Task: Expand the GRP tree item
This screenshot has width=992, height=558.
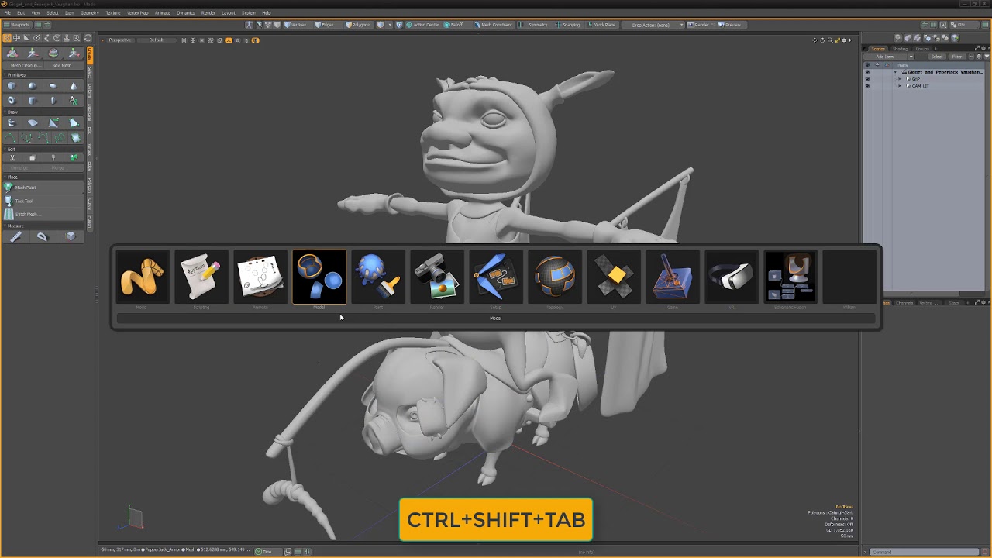Action: [x=899, y=79]
